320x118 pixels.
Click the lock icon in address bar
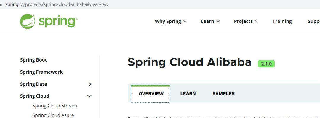(x=1, y=4)
